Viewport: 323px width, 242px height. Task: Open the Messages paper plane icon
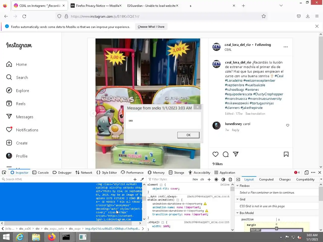click(x=9, y=117)
